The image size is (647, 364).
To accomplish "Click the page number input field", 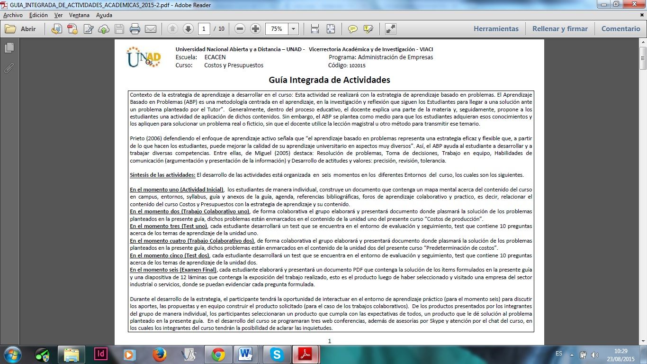I will click(204, 29).
